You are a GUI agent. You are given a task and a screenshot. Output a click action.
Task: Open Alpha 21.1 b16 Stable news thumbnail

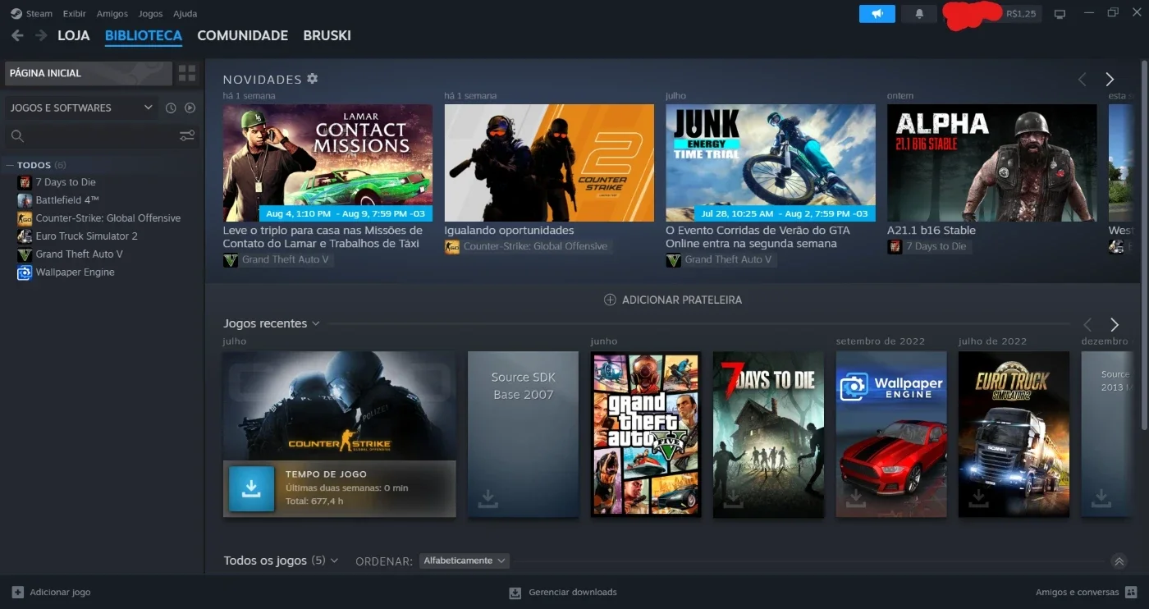(992, 163)
